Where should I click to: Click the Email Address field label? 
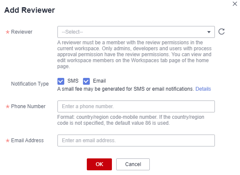tap(27, 141)
